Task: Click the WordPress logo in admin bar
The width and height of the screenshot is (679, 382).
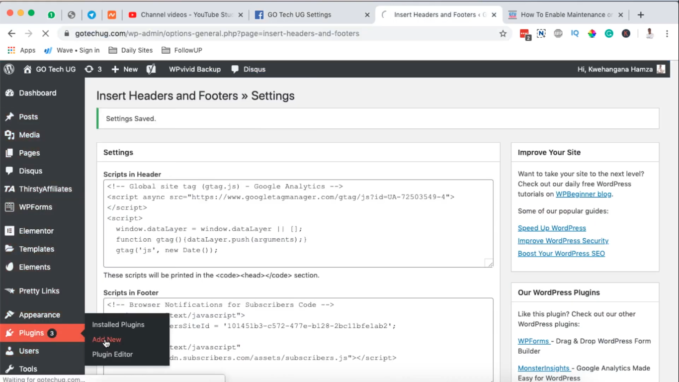Action: 9,69
